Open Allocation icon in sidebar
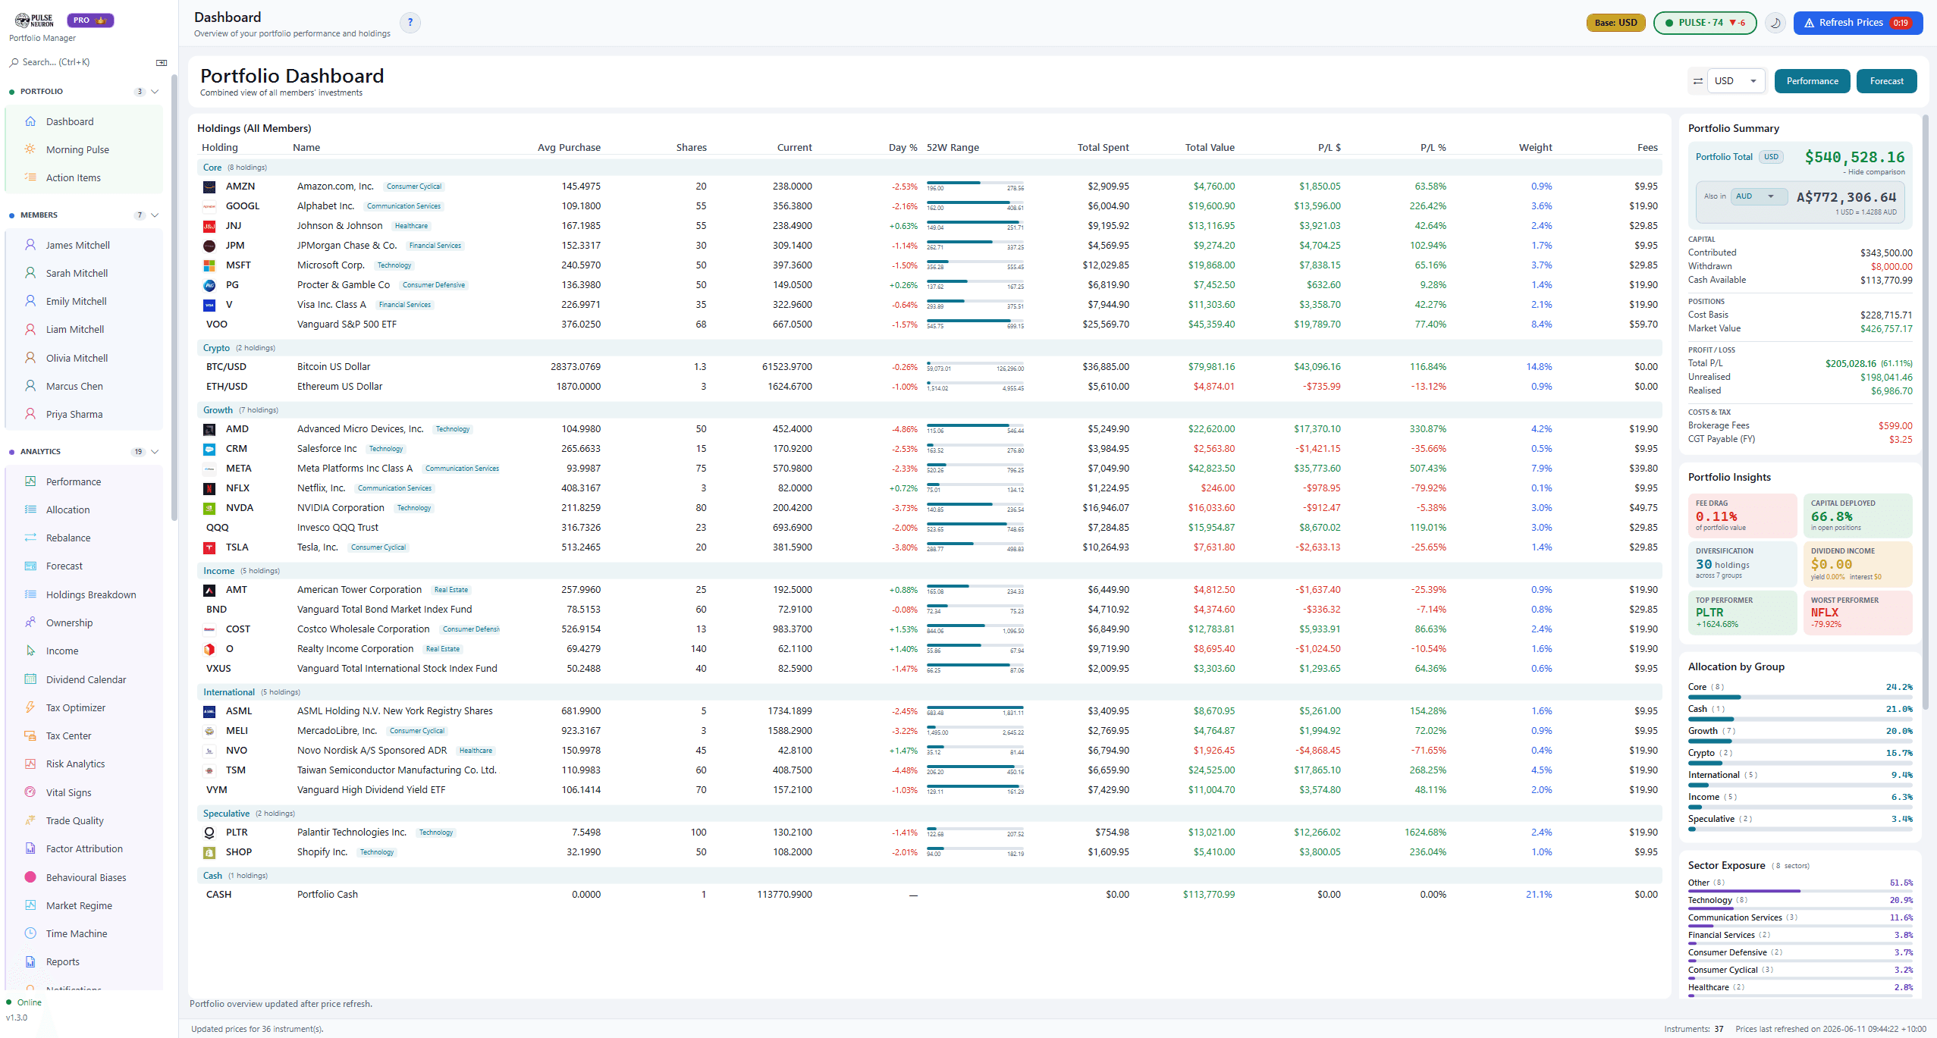Viewport: 1937px width, 1038px height. click(30, 510)
